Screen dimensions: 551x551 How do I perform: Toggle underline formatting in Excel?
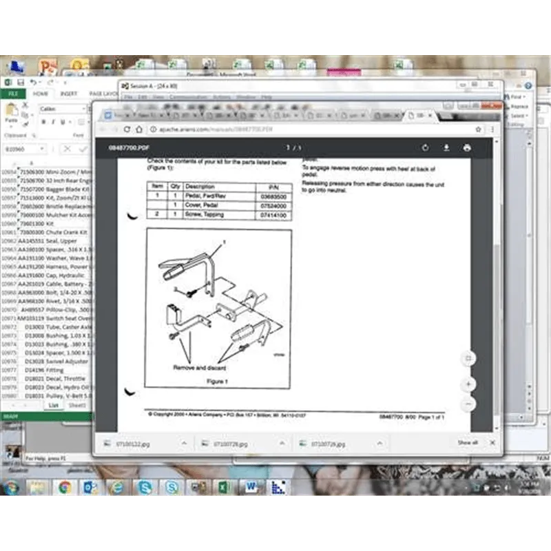pos(63,122)
